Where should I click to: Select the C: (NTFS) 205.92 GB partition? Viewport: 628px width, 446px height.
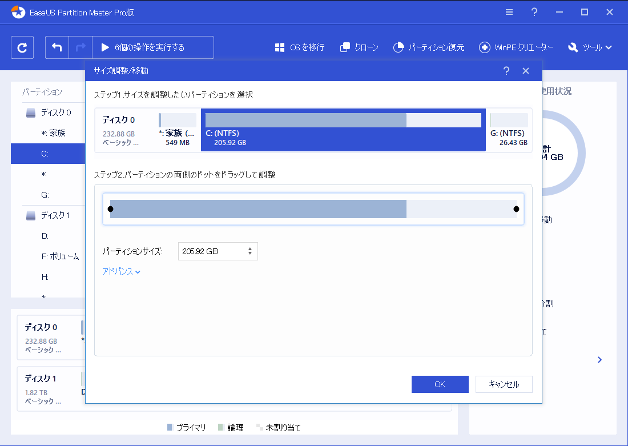[343, 130]
